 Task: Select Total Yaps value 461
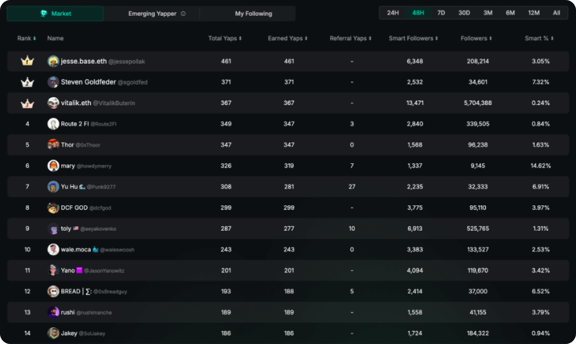[226, 61]
